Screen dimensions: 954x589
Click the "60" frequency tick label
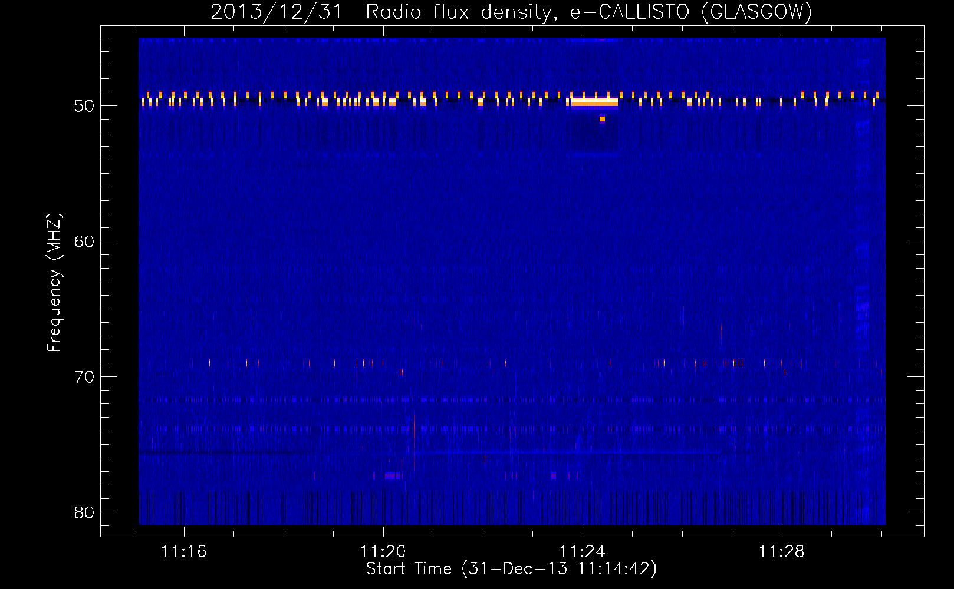[84, 241]
